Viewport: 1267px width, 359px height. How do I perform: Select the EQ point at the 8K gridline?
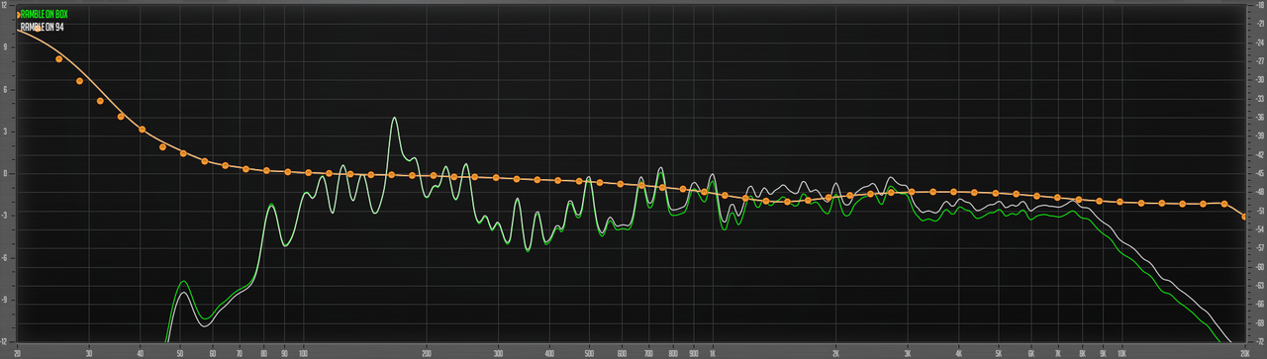[x=1080, y=199]
